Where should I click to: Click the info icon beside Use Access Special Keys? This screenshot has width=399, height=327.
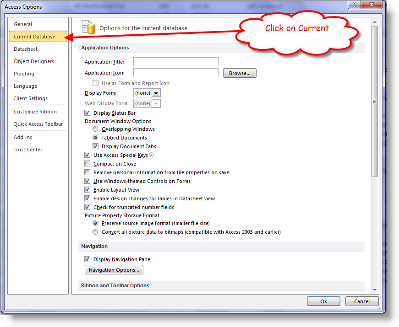pos(151,155)
